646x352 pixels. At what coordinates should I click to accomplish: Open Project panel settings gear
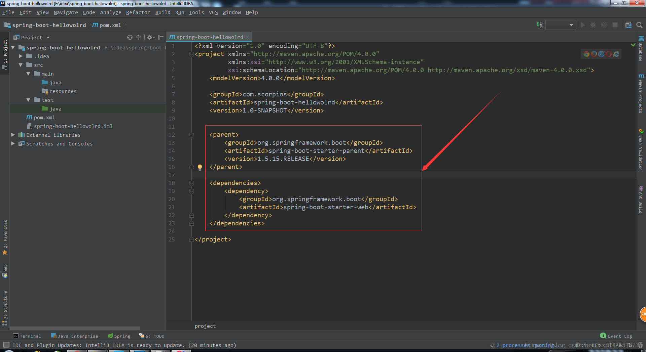click(150, 37)
